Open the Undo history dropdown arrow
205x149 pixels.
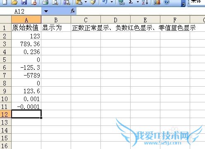pos(112,2)
